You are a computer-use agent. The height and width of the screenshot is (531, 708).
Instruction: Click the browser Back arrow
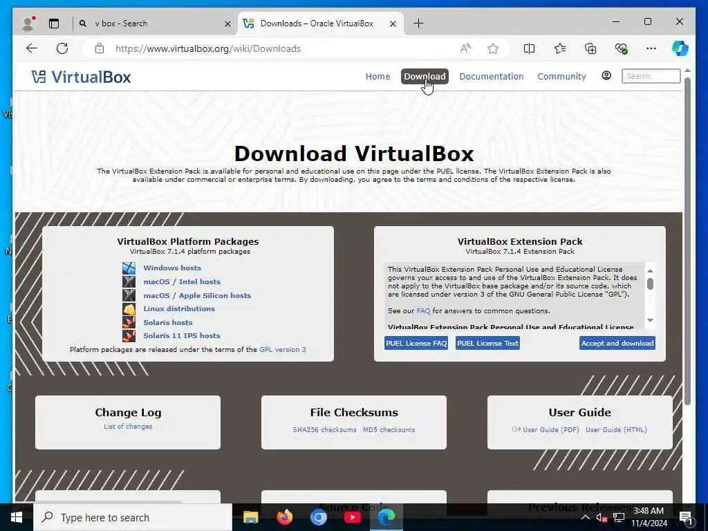(x=32, y=48)
